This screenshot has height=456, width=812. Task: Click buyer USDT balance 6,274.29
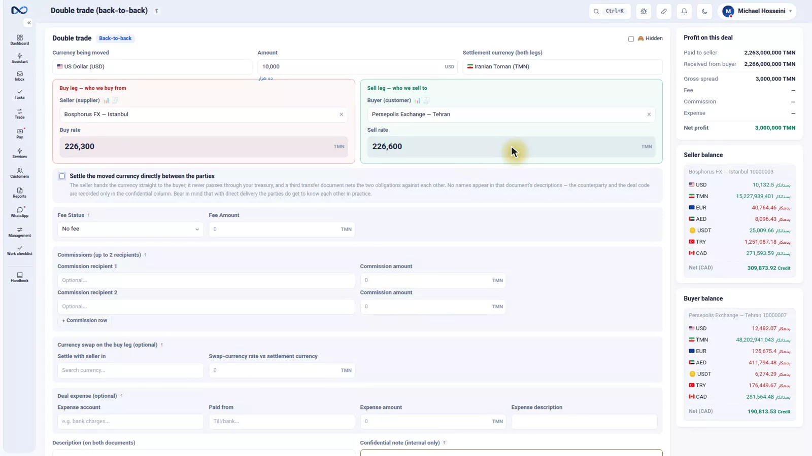[765, 374]
